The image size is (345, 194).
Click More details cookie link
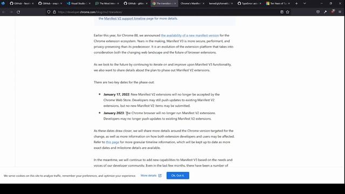click(149, 176)
